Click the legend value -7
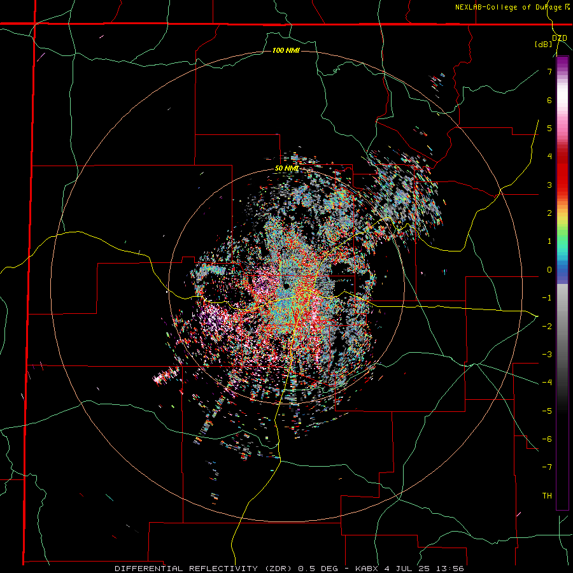This screenshot has width=573, height=573. (x=547, y=467)
